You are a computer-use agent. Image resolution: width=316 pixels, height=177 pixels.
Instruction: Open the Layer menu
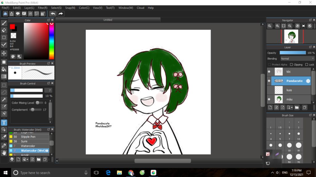[x=29, y=8]
